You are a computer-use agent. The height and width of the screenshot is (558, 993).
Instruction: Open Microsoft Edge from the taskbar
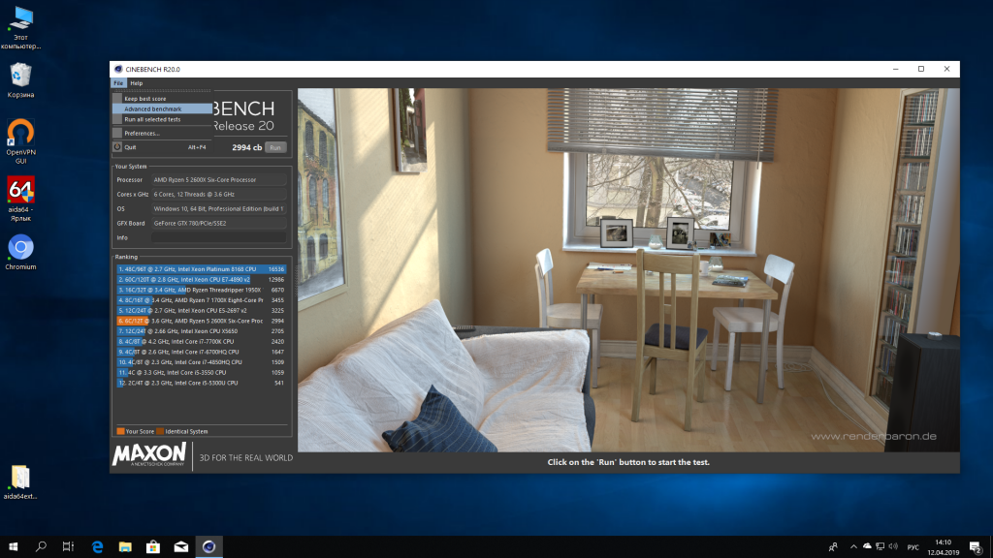click(98, 547)
